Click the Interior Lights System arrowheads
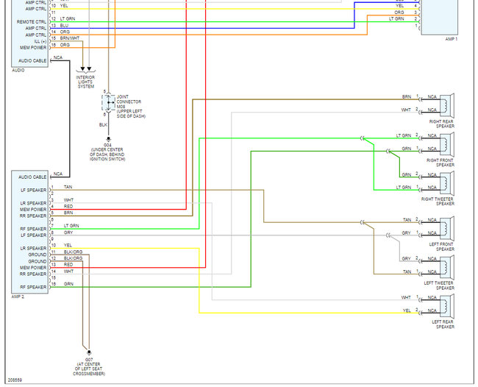 tap(85, 69)
